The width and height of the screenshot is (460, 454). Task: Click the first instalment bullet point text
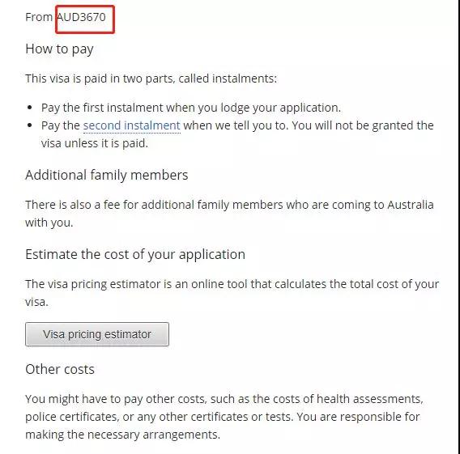pyautogui.click(x=191, y=108)
